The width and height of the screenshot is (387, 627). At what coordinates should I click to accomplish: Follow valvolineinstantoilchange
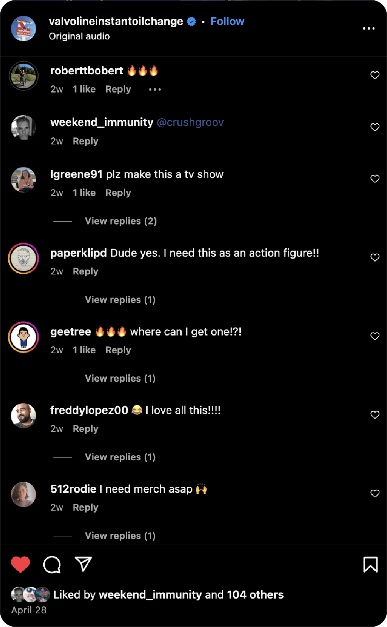pyautogui.click(x=227, y=21)
